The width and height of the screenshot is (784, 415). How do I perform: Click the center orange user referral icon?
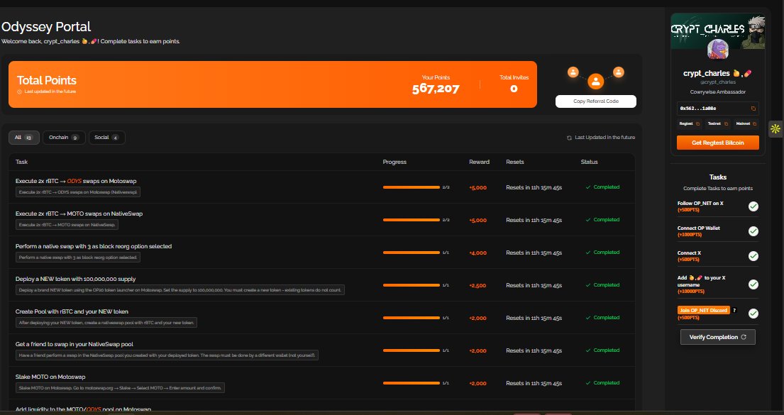[x=595, y=82]
